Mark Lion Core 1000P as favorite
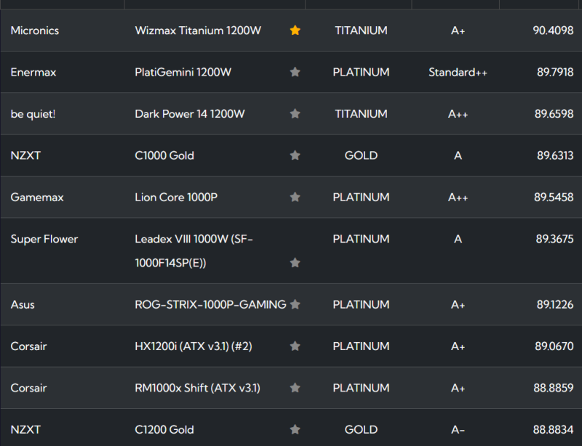The width and height of the screenshot is (582, 446). point(295,197)
